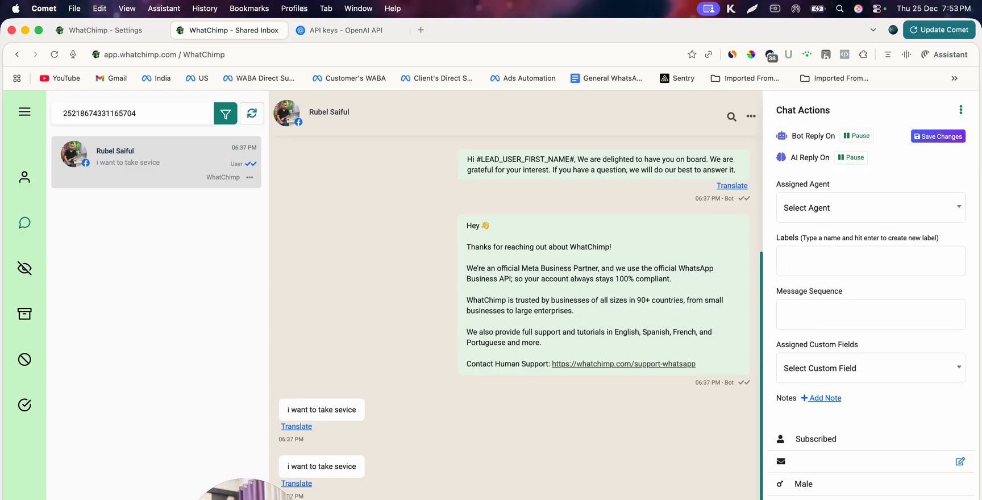Open a new browser tab
982x500 pixels.
point(421,30)
